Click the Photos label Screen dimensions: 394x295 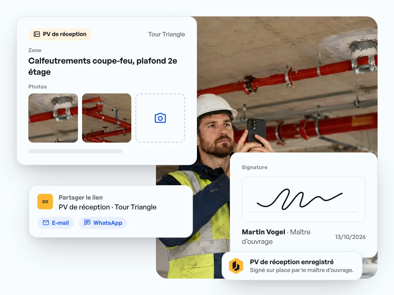(37, 87)
